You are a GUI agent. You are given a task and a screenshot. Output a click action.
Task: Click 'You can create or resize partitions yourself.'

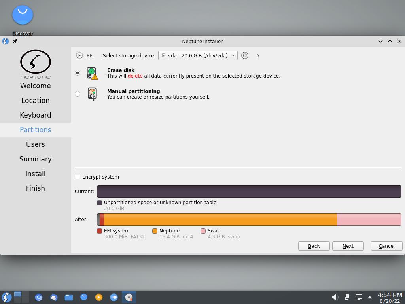(158, 97)
